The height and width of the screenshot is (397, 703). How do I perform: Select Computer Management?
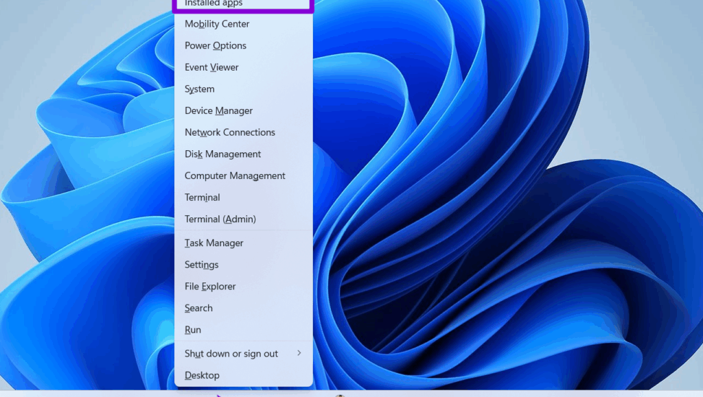coord(235,176)
